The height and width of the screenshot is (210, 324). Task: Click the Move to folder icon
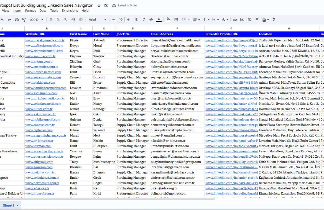[x=106, y=5]
